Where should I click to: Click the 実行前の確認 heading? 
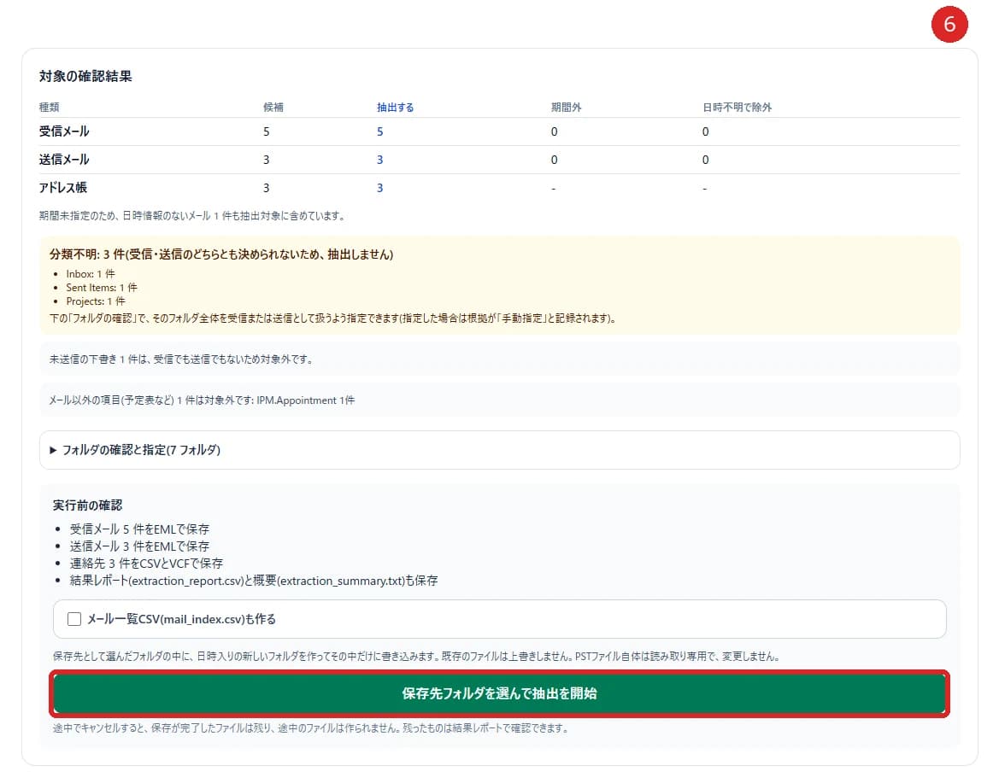pyautogui.click(x=87, y=505)
